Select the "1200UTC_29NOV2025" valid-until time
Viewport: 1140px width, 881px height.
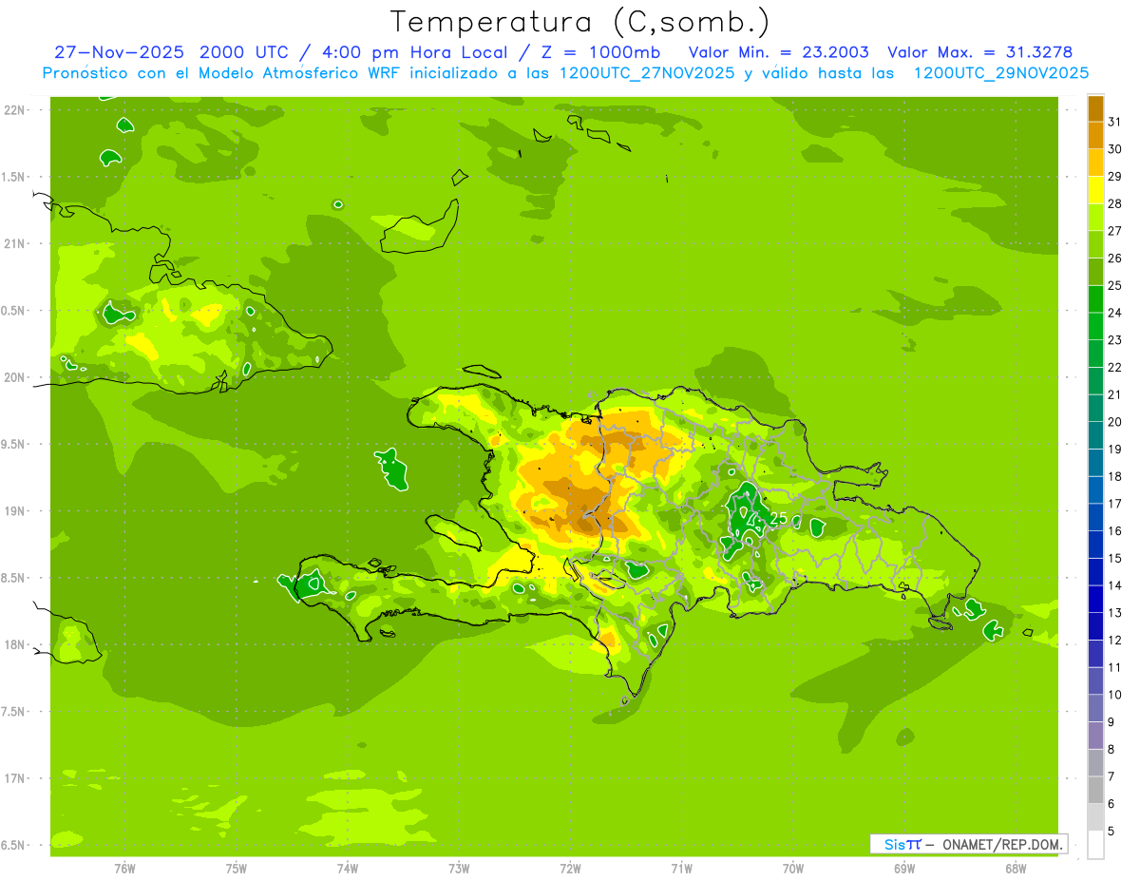(x=1000, y=73)
